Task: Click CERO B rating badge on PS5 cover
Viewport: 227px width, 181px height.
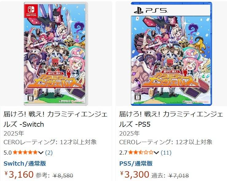Action: click(139, 97)
